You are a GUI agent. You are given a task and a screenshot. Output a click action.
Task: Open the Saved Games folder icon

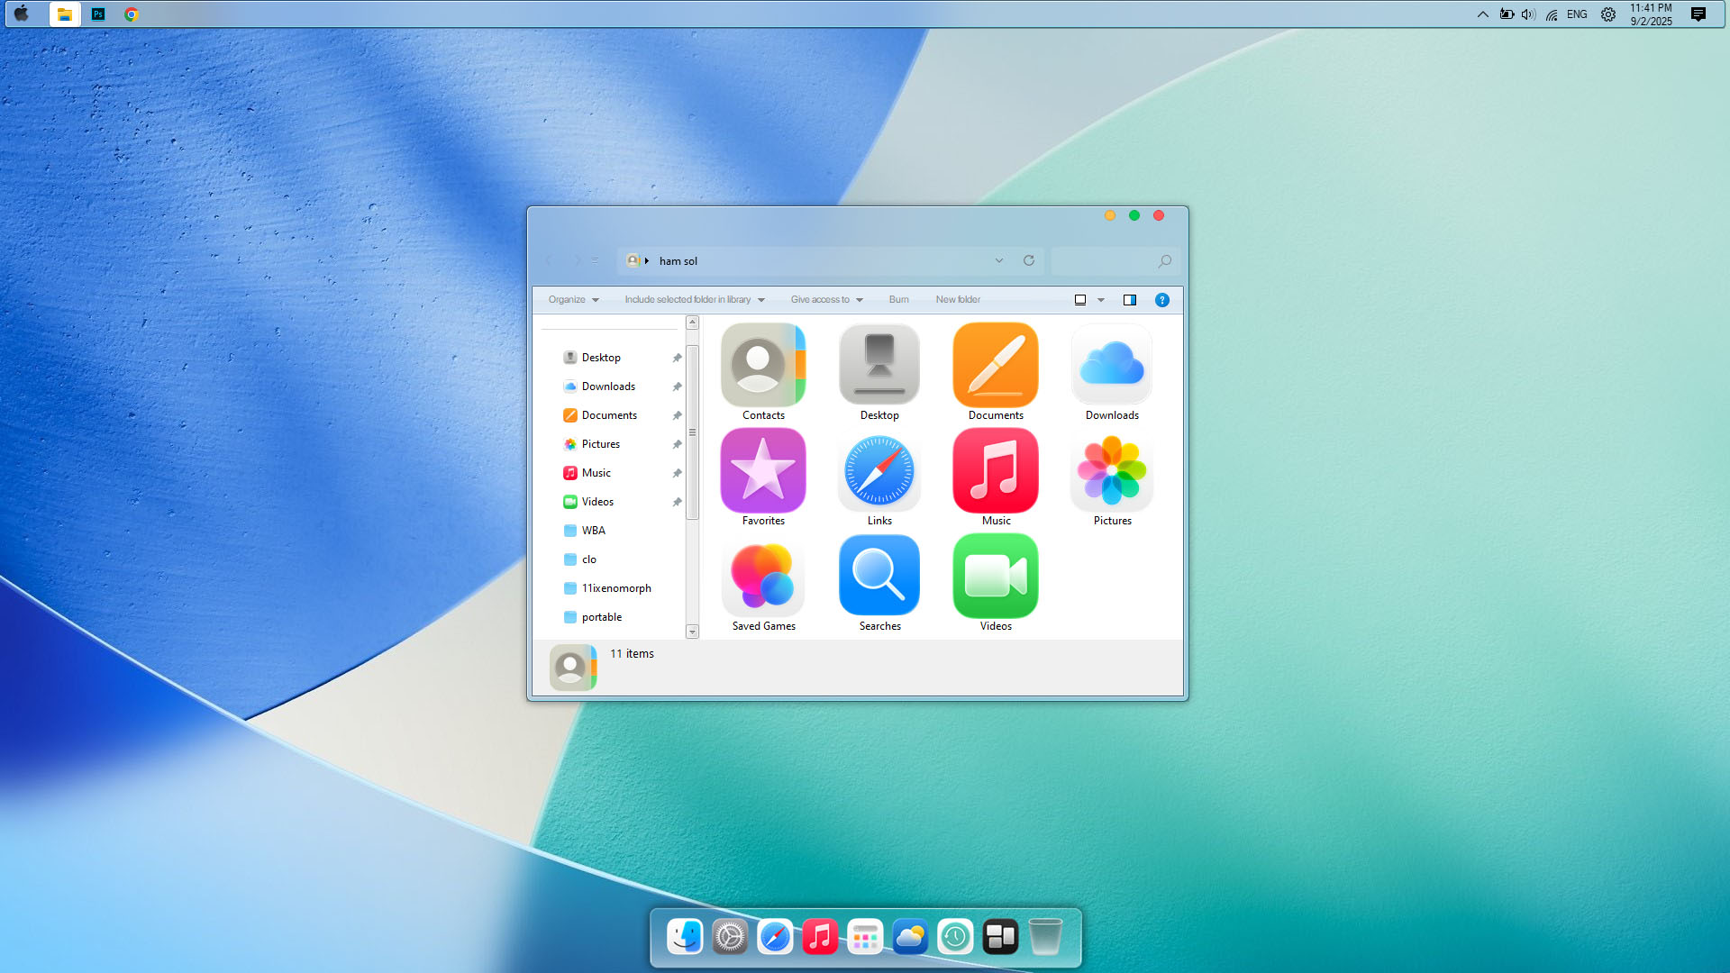tap(762, 577)
